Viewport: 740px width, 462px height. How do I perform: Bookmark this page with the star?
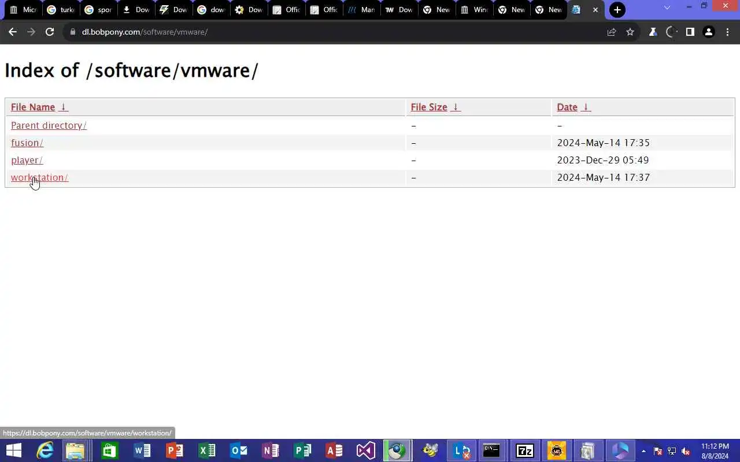630,32
